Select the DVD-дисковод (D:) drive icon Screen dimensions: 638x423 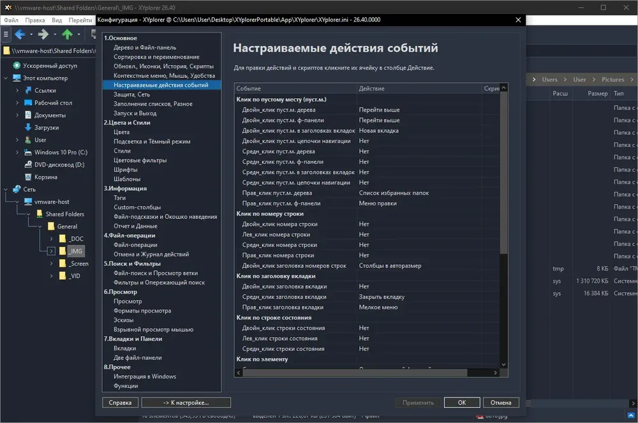(x=28, y=165)
